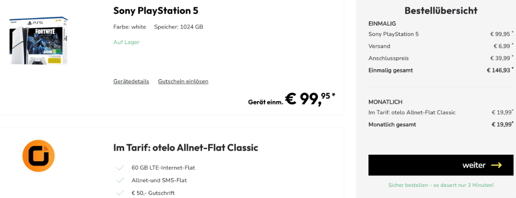This screenshot has height=198, width=516.
Task: Open the Gerätedetails link
Action: (131, 81)
